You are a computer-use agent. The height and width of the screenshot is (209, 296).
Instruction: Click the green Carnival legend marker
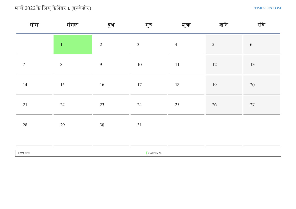click(x=147, y=153)
